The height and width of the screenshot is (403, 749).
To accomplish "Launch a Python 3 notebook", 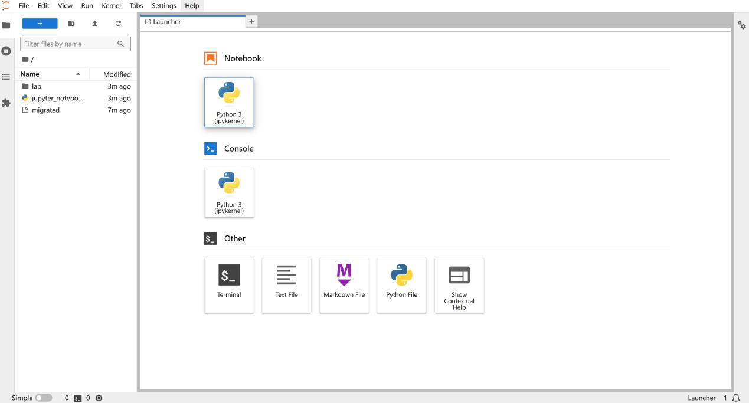I will pos(229,103).
